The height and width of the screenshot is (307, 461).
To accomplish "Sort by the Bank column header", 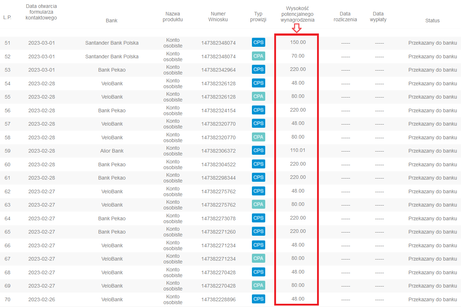I will 112,21.
